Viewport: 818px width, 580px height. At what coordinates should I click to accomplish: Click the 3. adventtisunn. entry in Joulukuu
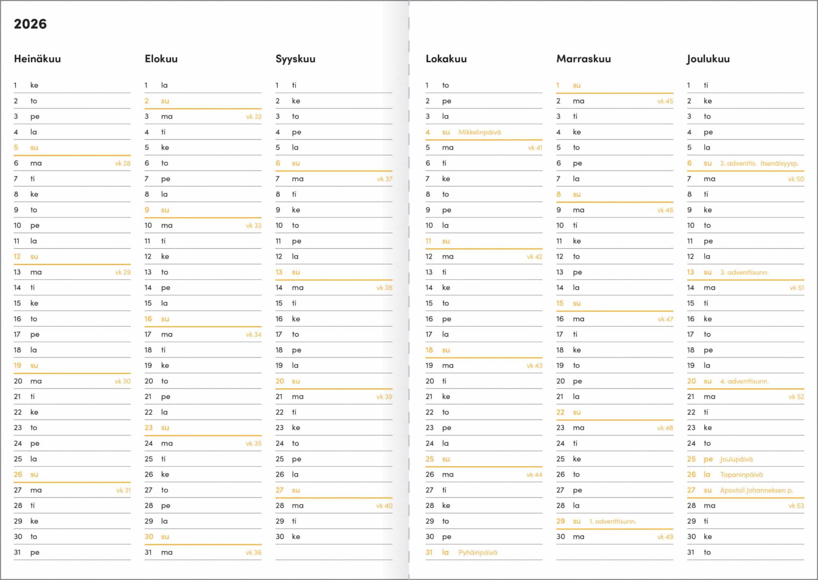[x=744, y=272]
